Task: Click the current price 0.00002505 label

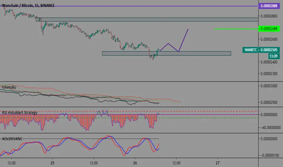Action: tap(269, 50)
